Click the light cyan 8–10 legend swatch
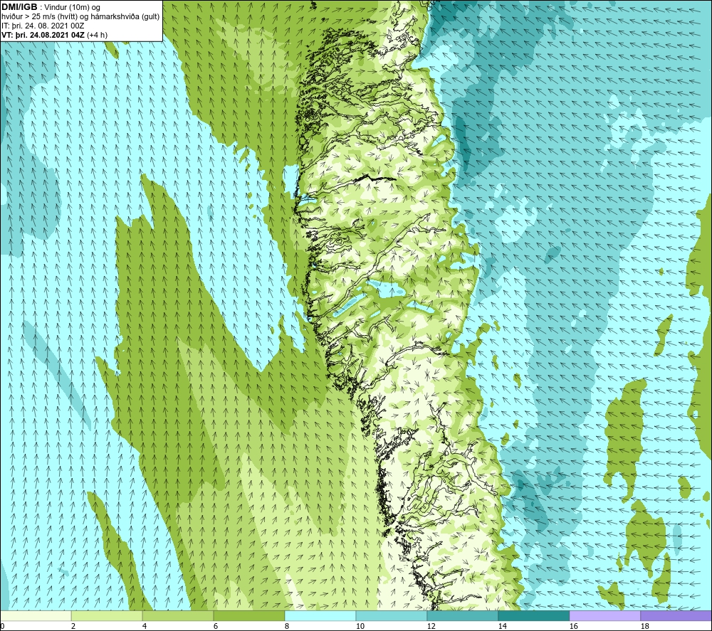The height and width of the screenshot is (631, 712). coord(320,615)
